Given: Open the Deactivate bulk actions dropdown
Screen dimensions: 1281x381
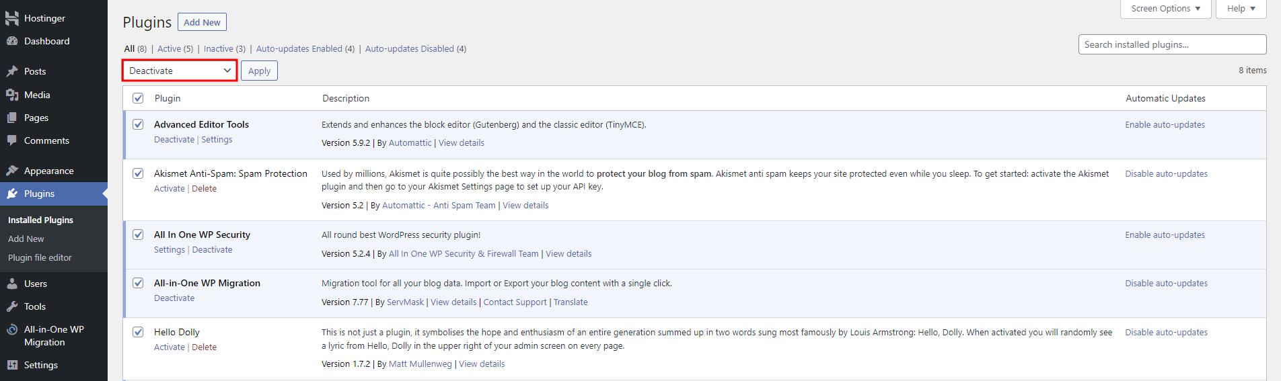Looking at the screenshot, I should pos(180,71).
